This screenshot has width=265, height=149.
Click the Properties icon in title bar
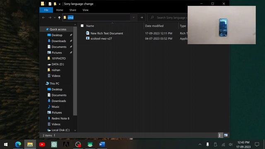tap(50, 4)
